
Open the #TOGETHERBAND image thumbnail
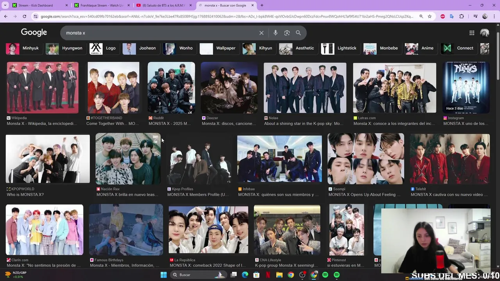(113, 87)
